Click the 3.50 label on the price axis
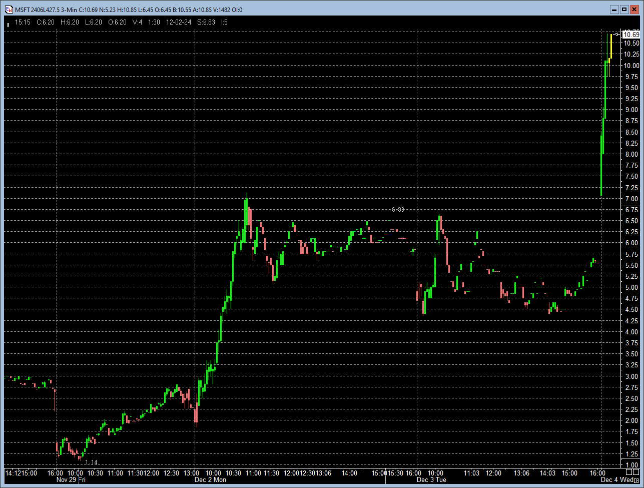This screenshot has width=644, height=488. 631,354
